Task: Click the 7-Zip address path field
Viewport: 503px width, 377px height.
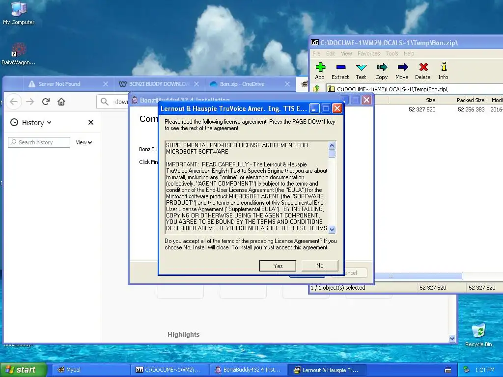Action: 415,89
